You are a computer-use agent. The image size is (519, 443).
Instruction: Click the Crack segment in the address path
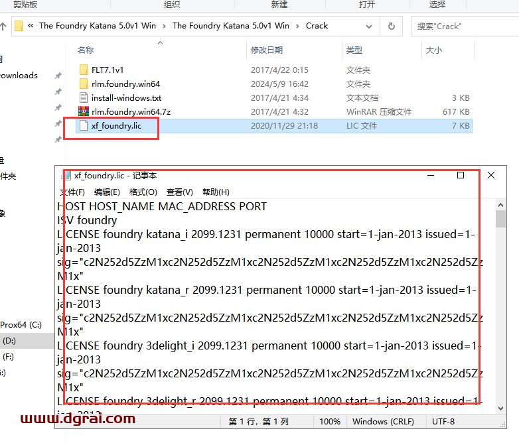coord(317,26)
